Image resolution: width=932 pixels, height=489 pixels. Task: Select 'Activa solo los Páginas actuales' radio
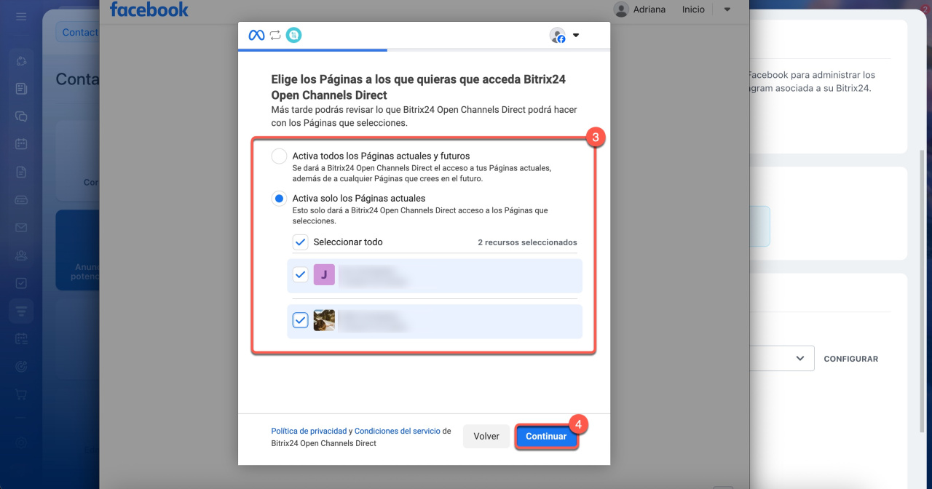pyautogui.click(x=279, y=199)
